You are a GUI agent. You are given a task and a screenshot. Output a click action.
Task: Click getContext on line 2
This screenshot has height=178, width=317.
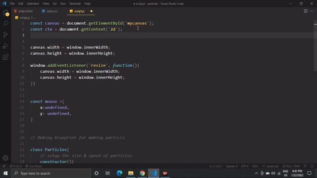coord(93,29)
